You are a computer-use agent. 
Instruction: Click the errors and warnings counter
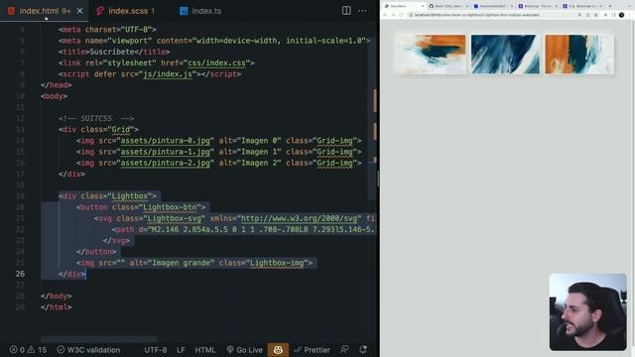coord(28,350)
